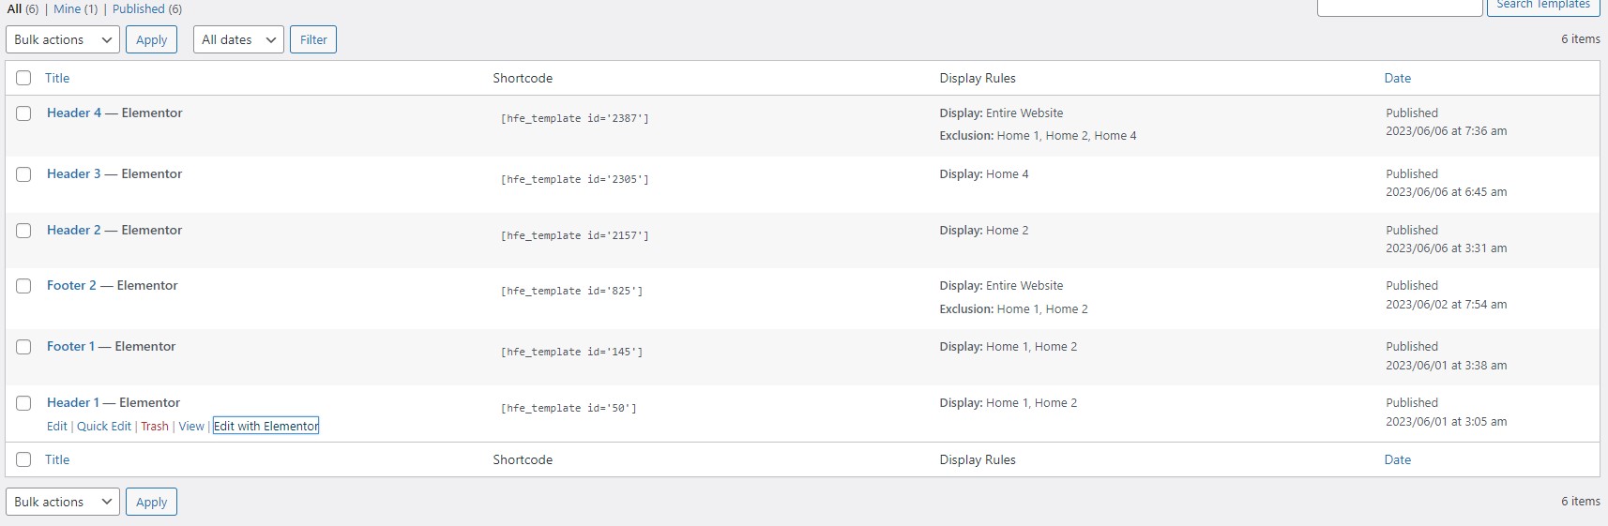
Task: Sort the table by Date column header
Action: [x=1397, y=79]
